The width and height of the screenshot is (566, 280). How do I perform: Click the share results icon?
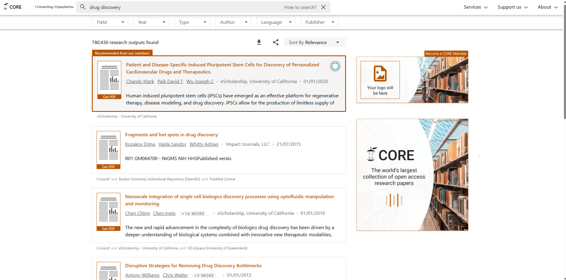(276, 42)
